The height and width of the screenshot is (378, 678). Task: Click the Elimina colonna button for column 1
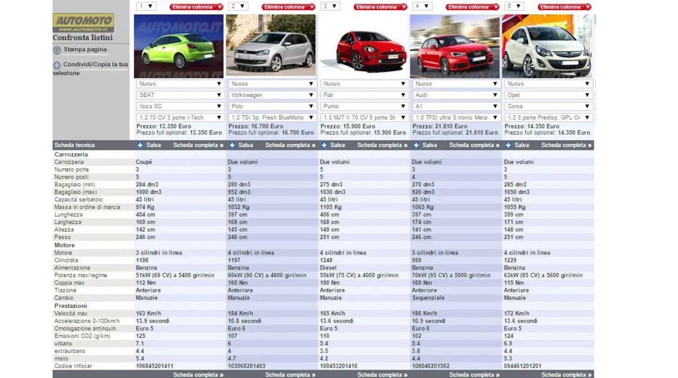pyautogui.click(x=196, y=7)
